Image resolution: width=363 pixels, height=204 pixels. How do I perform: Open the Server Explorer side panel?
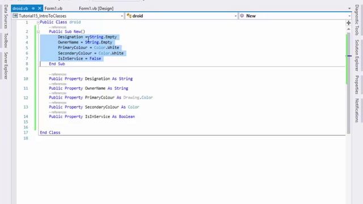point(6,66)
